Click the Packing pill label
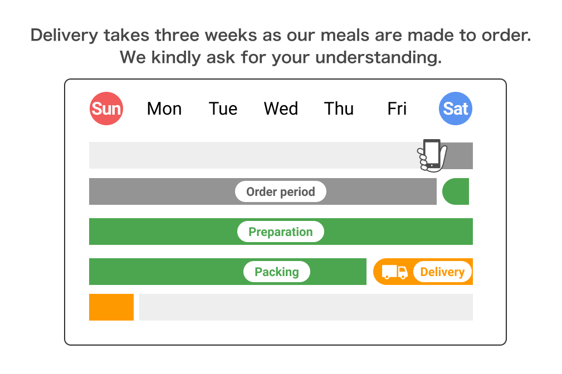Viewport: 562px width, 374px height. click(277, 272)
